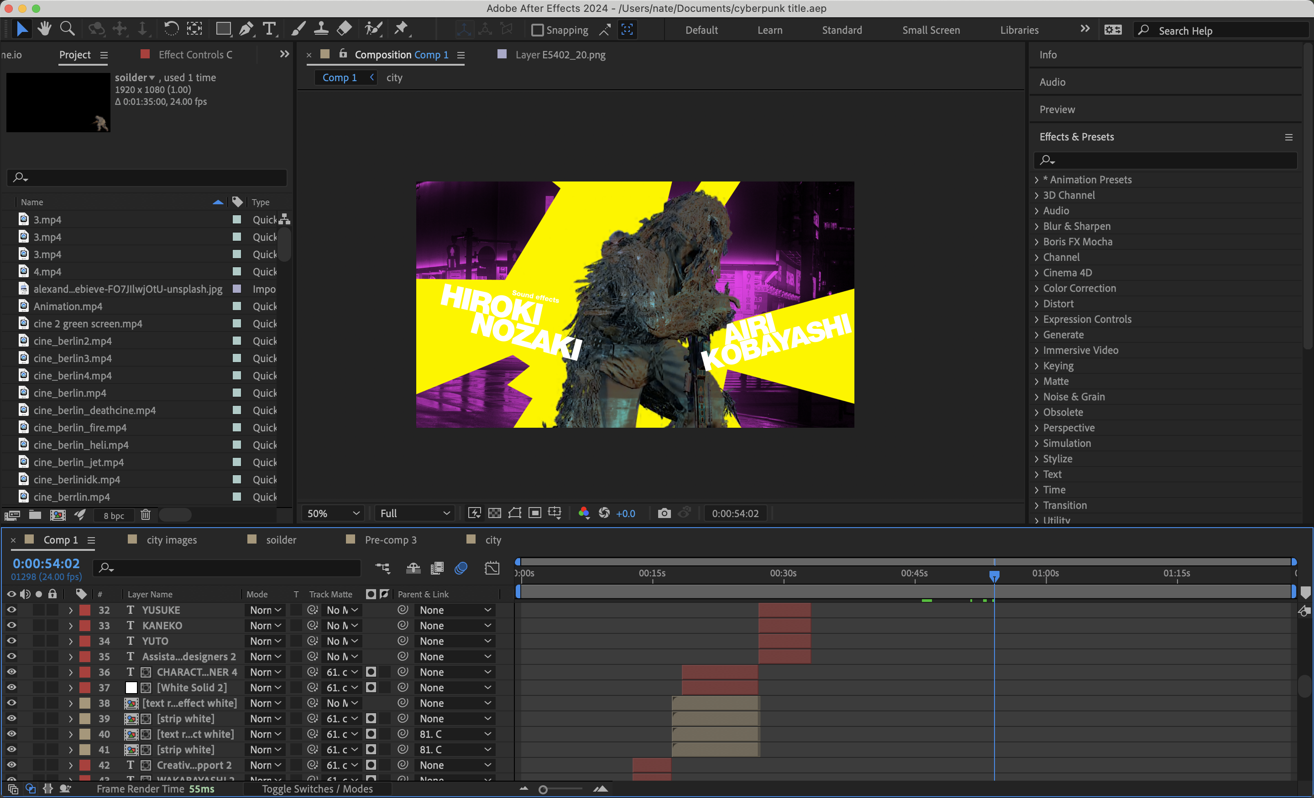This screenshot has height=798, width=1314.
Task: Switch to the Standard workspace
Action: tap(842, 31)
